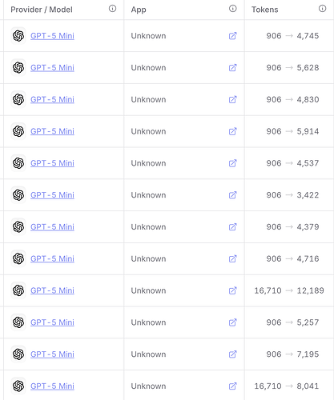Image resolution: width=334 pixels, height=400 pixels.
Task: Click the Tokens column header
Action: pos(265,10)
